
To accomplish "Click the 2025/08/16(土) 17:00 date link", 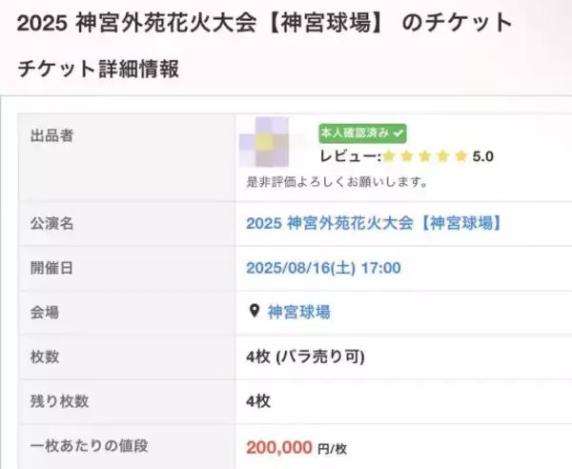I will (322, 268).
